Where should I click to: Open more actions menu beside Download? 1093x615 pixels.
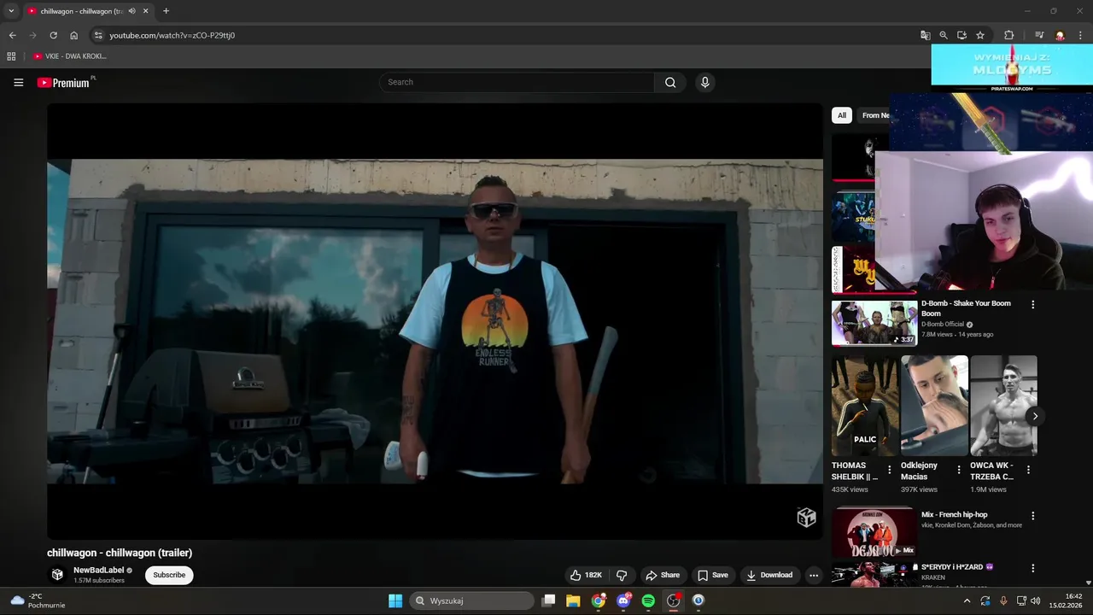click(x=814, y=575)
